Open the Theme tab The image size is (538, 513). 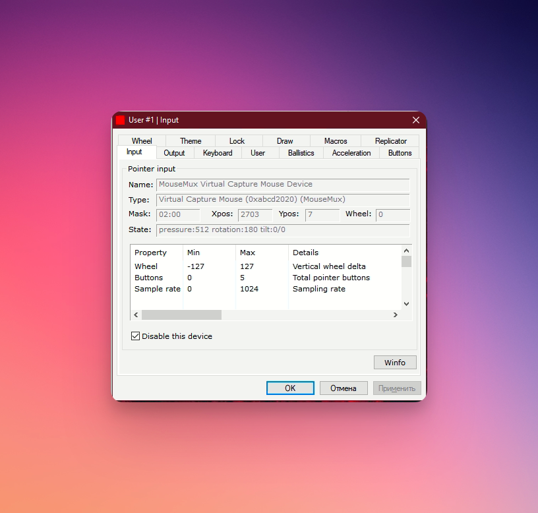coord(191,141)
